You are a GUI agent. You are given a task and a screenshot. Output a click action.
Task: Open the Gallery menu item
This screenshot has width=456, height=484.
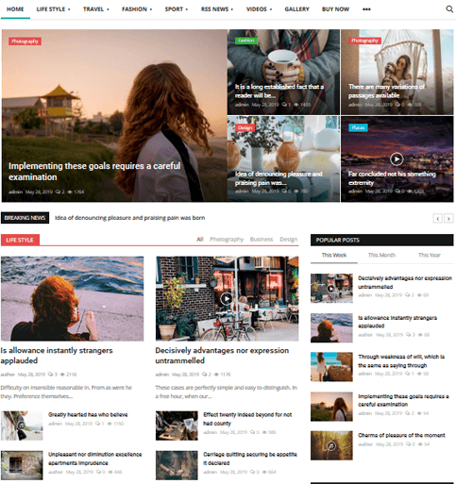[x=296, y=9]
